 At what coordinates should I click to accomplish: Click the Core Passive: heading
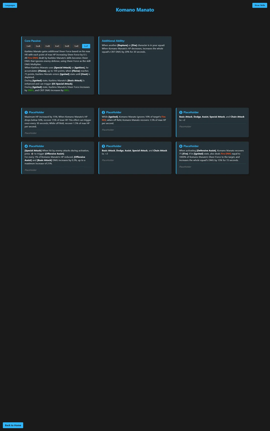pyautogui.click(x=33, y=41)
